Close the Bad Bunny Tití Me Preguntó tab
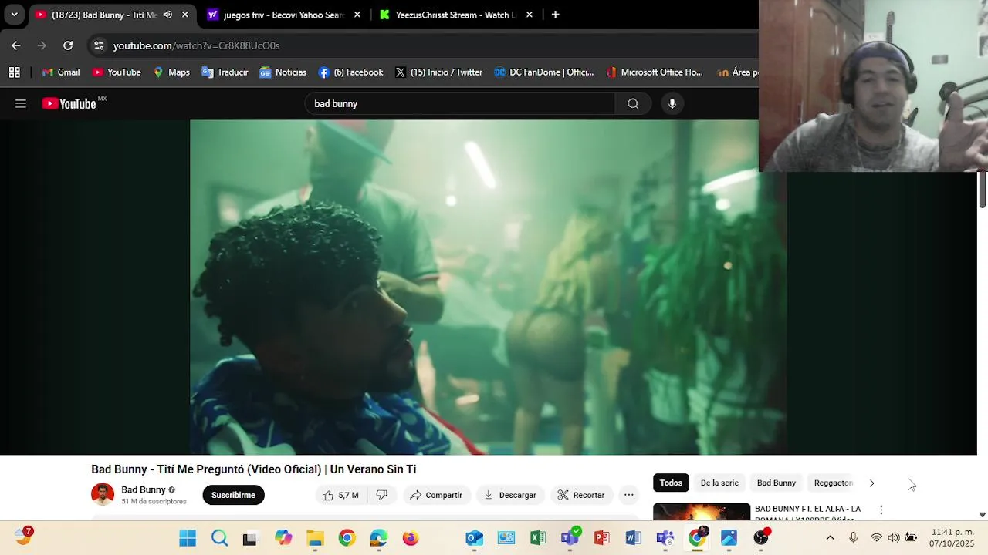Image resolution: width=988 pixels, height=555 pixels. [185, 15]
